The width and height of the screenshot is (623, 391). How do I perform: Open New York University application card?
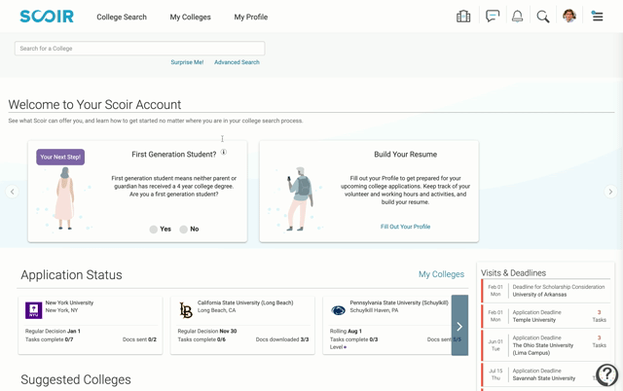click(91, 325)
